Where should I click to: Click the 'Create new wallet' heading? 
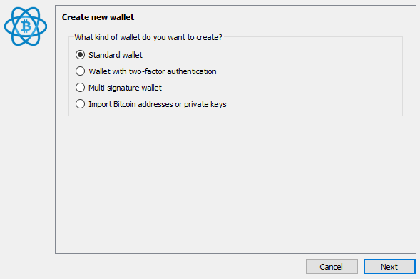(x=98, y=17)
